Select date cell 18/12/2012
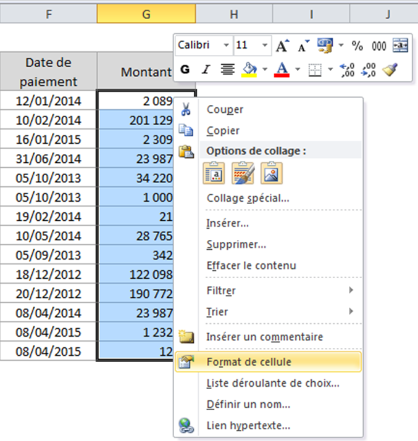The width and height of the screenshot is (418, 441). tap(48, 274)
